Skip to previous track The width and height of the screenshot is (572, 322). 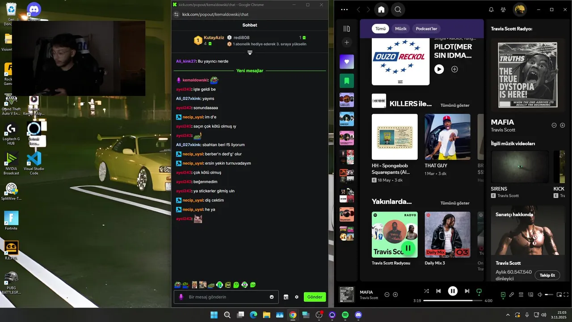pos(438,291)
